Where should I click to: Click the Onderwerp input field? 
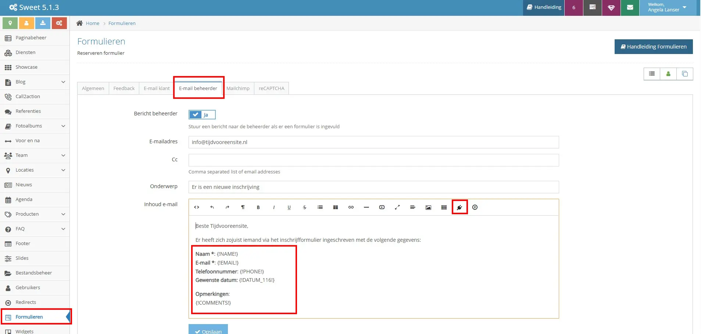pyautogui.click(x=373, y=187)
